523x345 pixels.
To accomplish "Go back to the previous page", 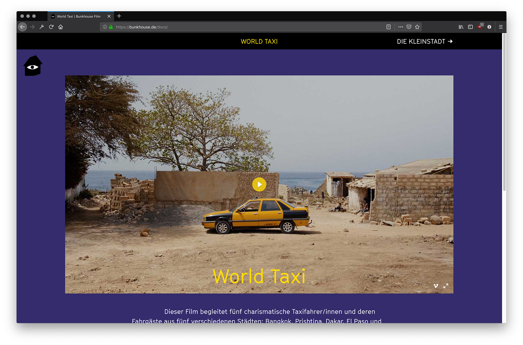I will [22, 27].
